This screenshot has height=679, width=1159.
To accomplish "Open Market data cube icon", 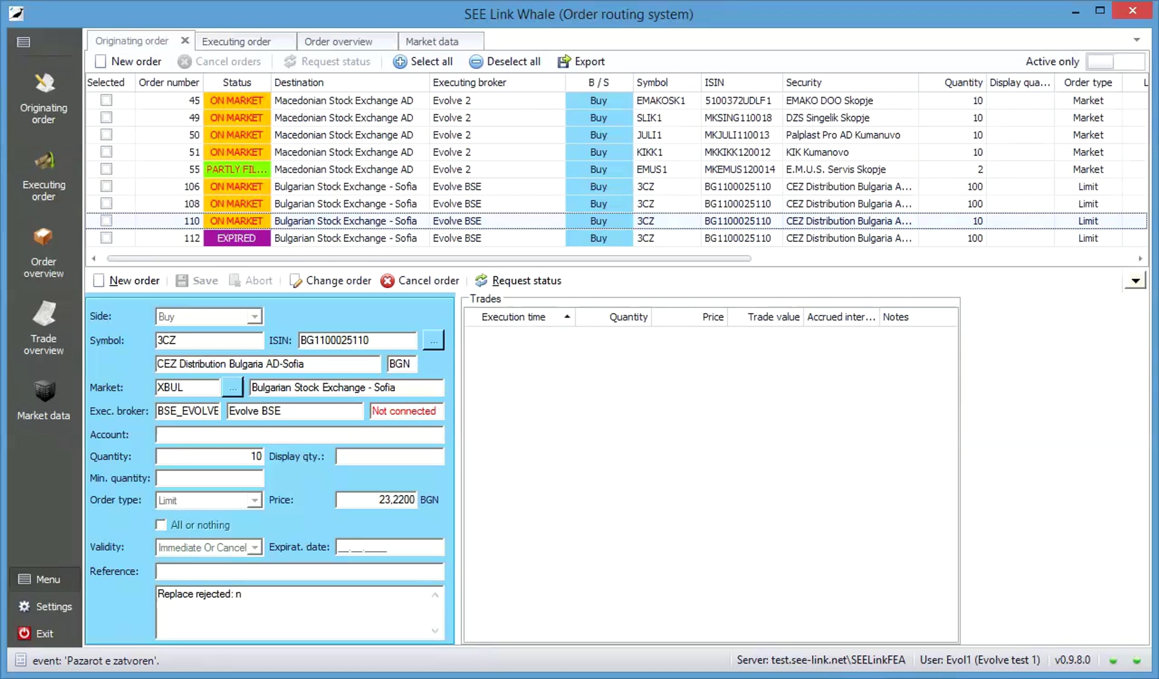I will pos(44,391).
